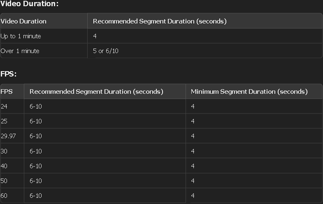The height and width of the screenshot is (204, 323).
Task: Click the 5 or 6/10 value cell
Action: click(205, 51)
